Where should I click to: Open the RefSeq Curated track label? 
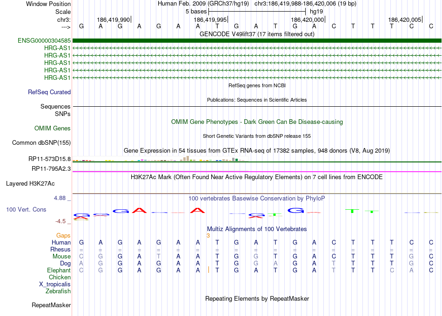tap(49, 92)
